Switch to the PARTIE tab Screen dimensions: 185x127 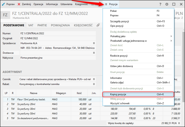click(42, 25)
